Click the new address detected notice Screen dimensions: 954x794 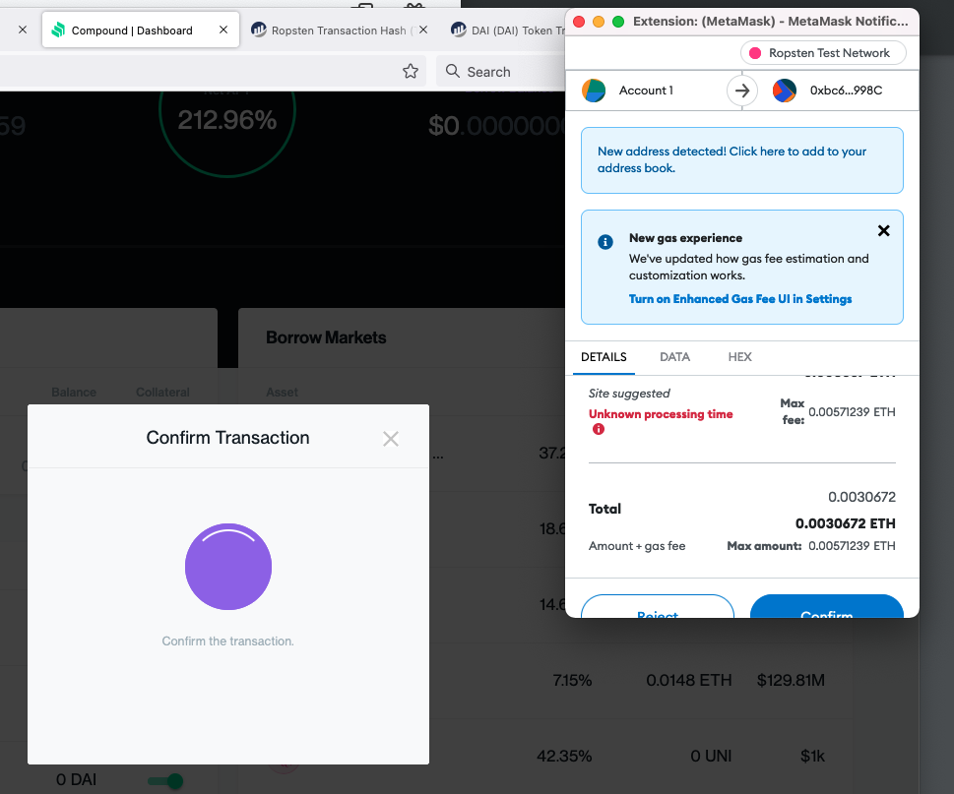coord(741,160)
